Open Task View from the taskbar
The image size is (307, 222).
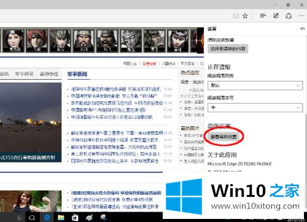click(x=32, y=218)
